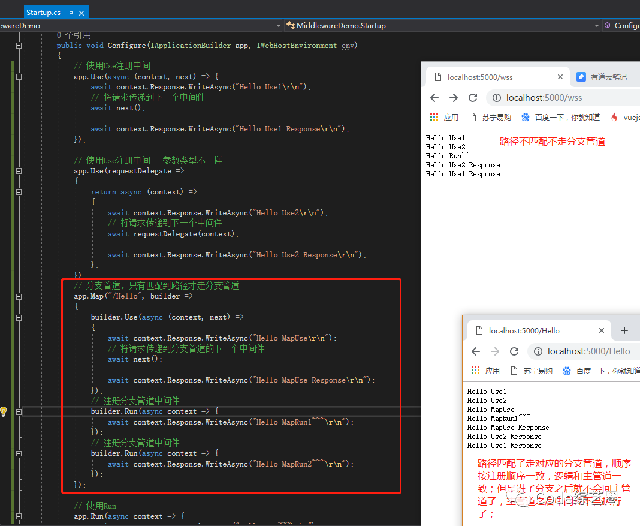This screenshot has height=526, width=640.
Task: Collapse the app.Use(requestDelegate) block
Action: [x=19, y=171]
